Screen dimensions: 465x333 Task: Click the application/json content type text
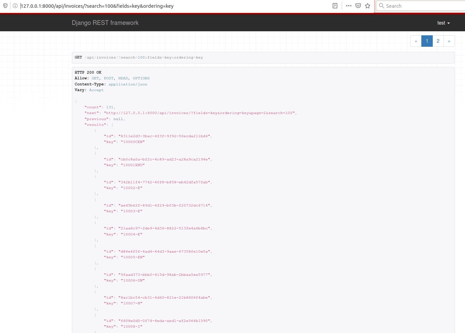128,84
